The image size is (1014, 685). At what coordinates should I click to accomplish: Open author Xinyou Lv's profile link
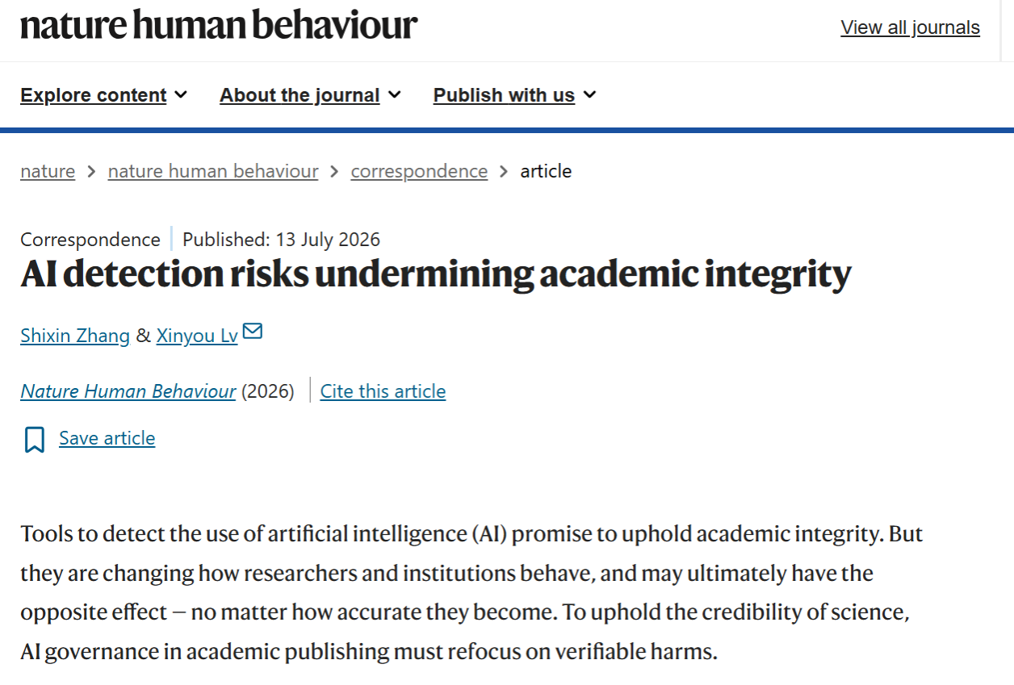197,336
